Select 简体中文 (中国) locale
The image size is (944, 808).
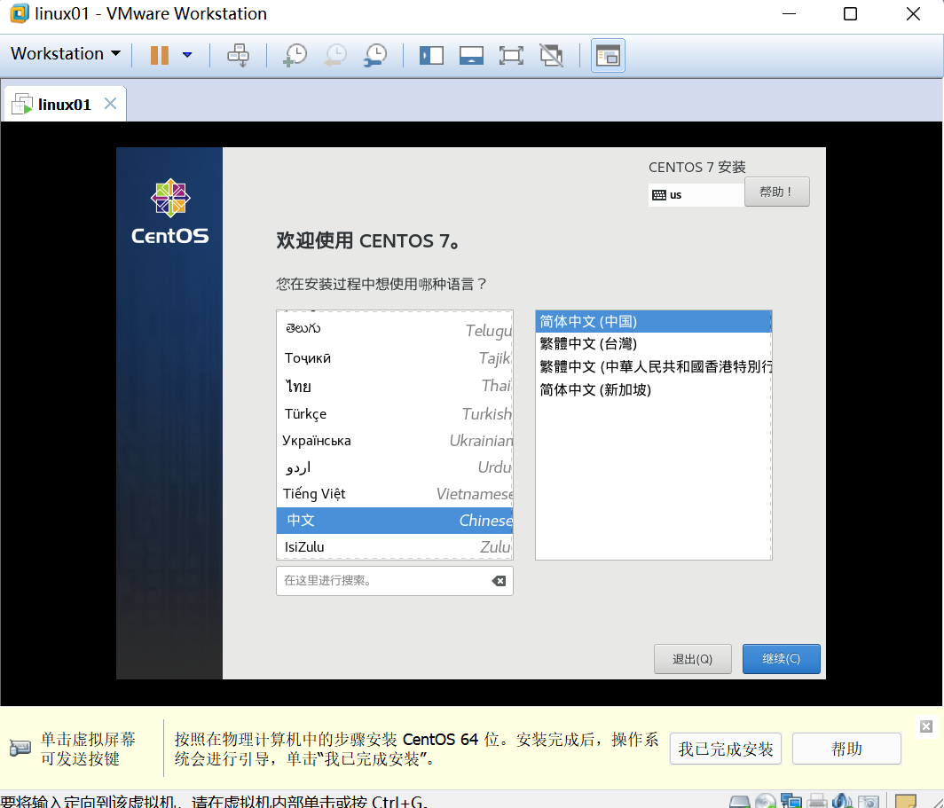(x=653, y=321)
